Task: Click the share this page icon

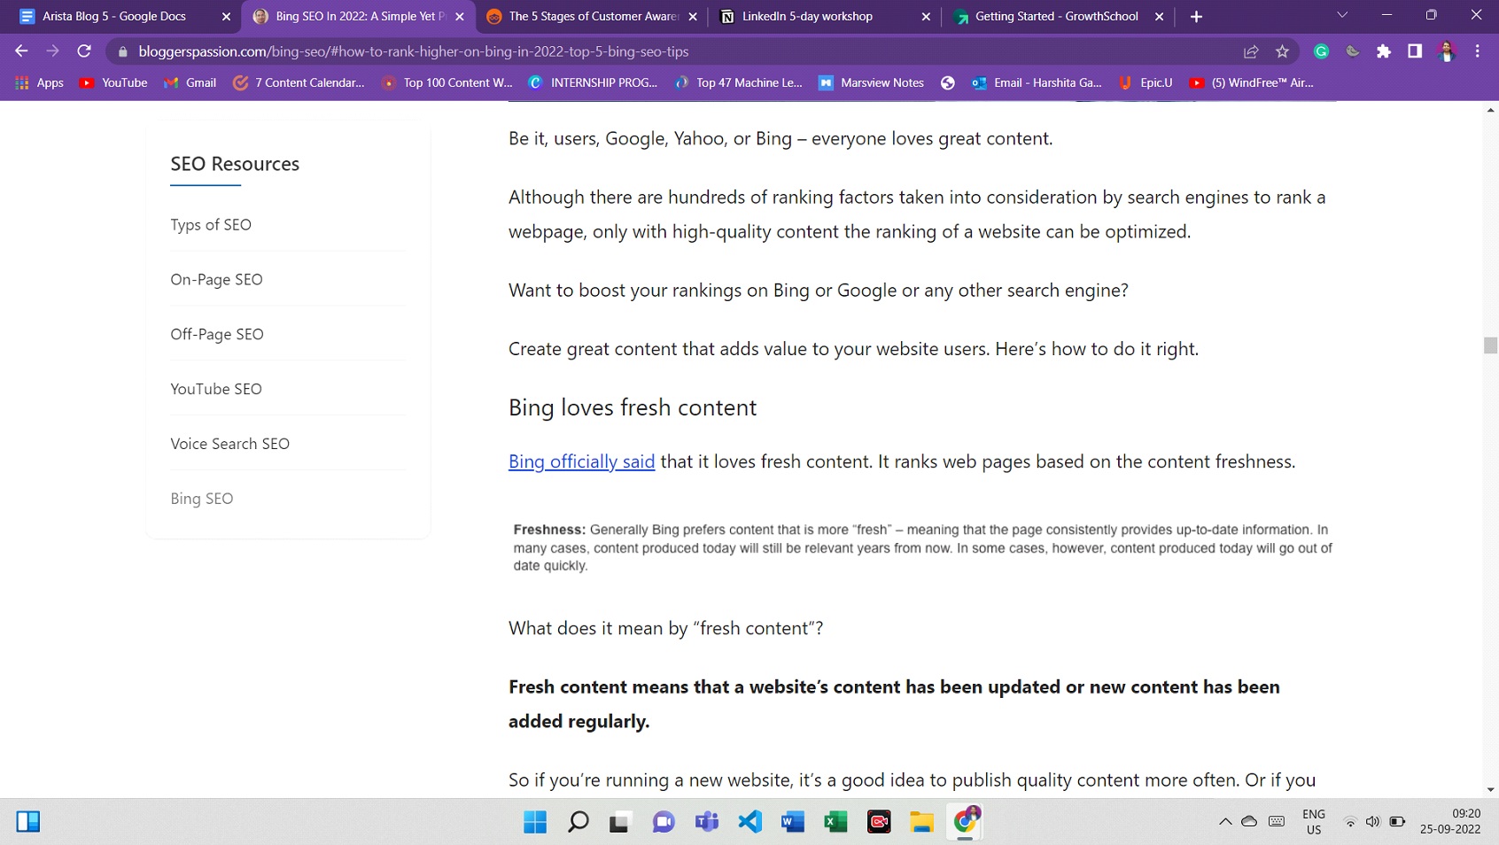Action: 1251,51
